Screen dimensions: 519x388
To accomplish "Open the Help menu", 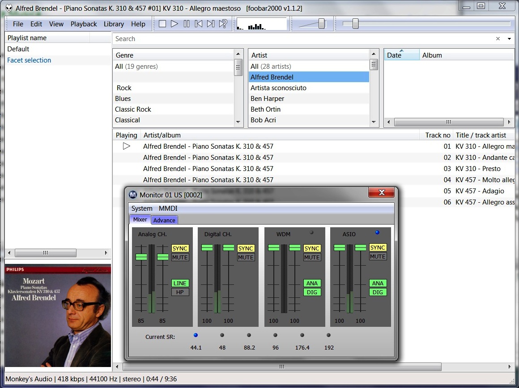I will pyautogui.click(x=138, y=24).
